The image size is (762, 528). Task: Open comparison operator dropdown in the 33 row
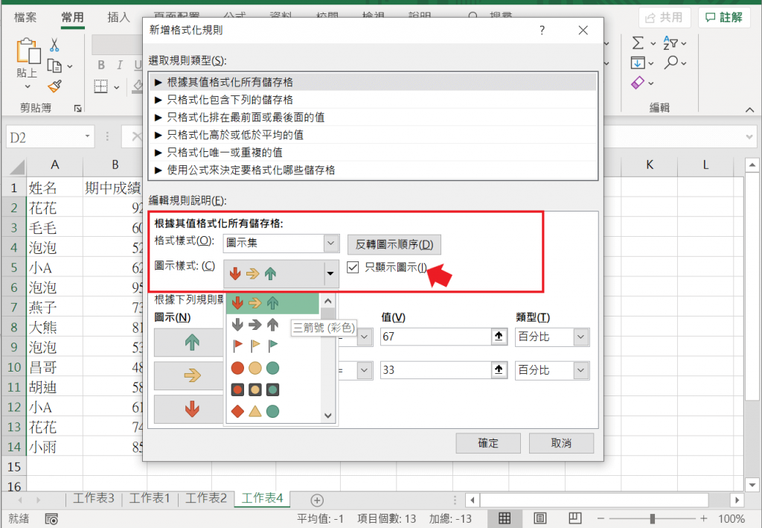click(365, 370)
